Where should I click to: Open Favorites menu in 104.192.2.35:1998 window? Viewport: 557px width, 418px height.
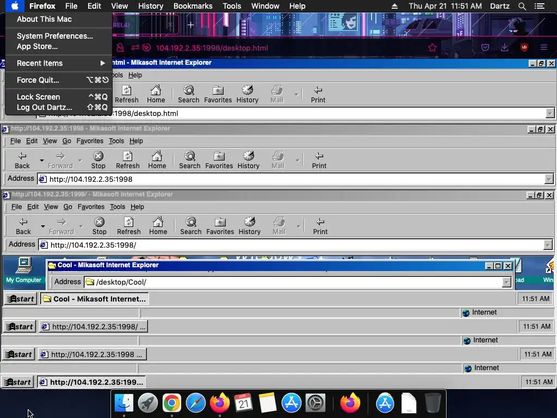(90, 141)
